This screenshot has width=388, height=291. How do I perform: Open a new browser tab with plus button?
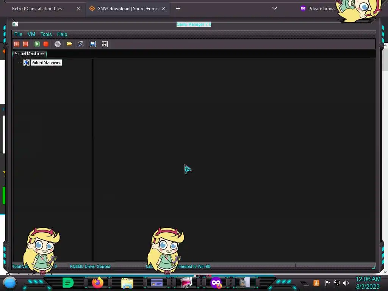click(x=178, y=9)
